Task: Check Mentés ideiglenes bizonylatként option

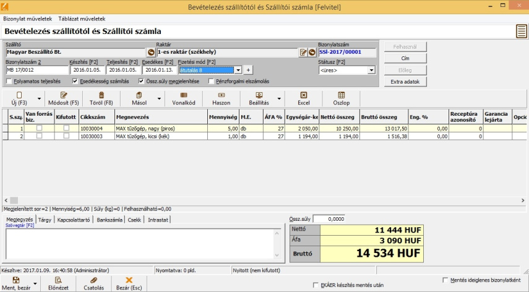Action: pyautogui.click(x=446, y=280)
